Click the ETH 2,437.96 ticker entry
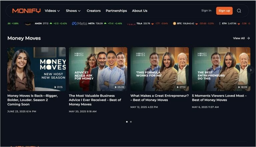Screen dimensions: 256x147 click(235, 24)
